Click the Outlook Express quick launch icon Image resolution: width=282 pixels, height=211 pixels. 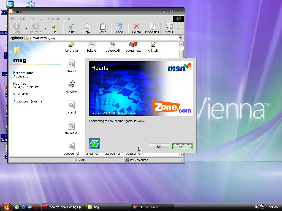[30, 207]
